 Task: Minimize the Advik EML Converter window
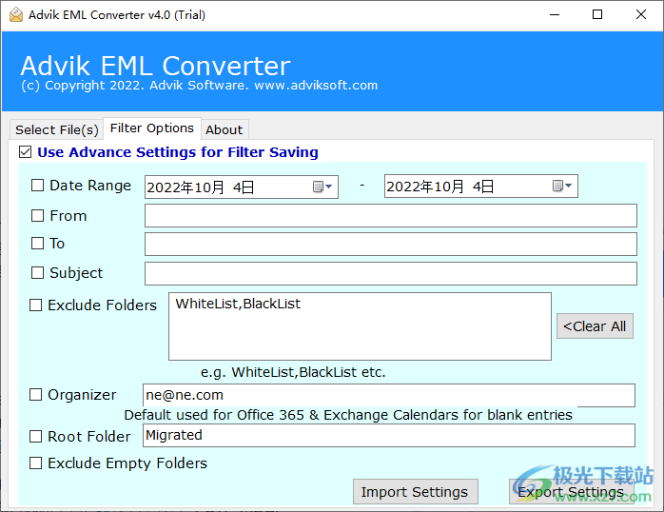555,14
